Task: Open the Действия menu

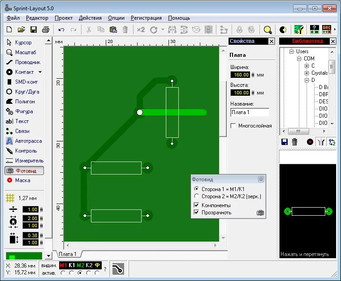Action: click(90, 18)
